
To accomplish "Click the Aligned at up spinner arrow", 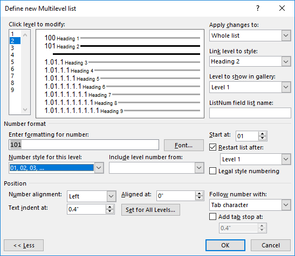I will click(199, 194).
